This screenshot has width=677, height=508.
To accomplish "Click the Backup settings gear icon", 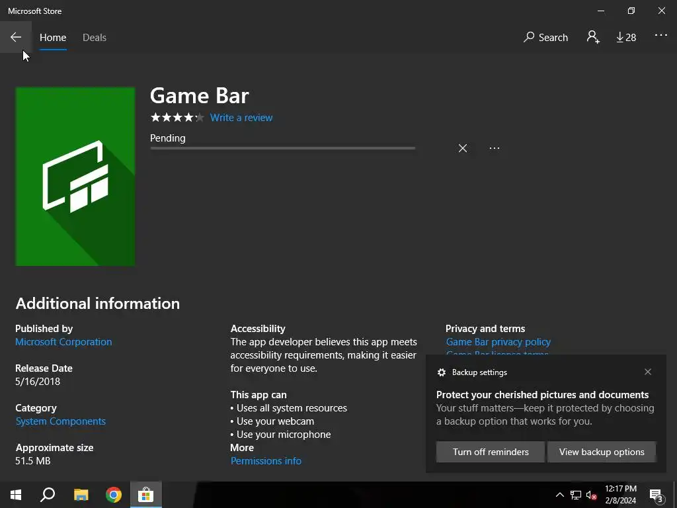I will (x=441, y=372).
